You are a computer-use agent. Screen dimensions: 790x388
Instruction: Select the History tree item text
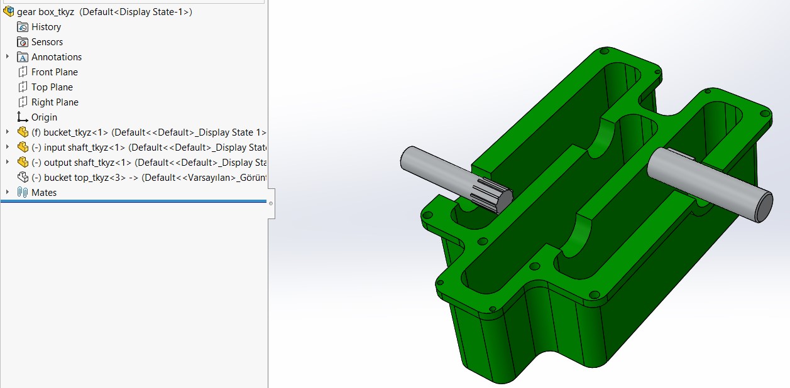[x=47, y=27]
